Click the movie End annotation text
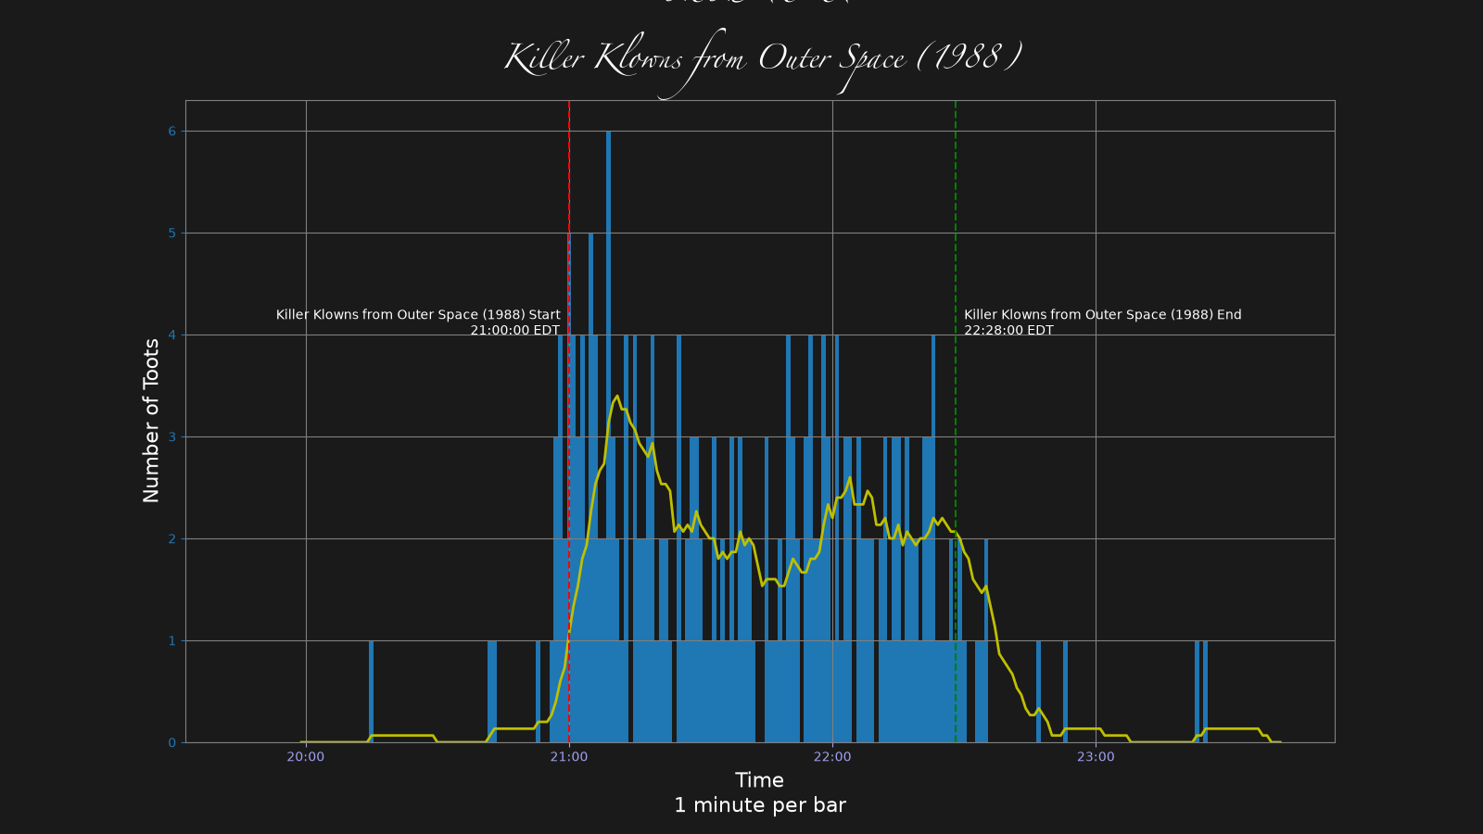This screenshot has width=1483, height=834. (x=1103, y=322)
